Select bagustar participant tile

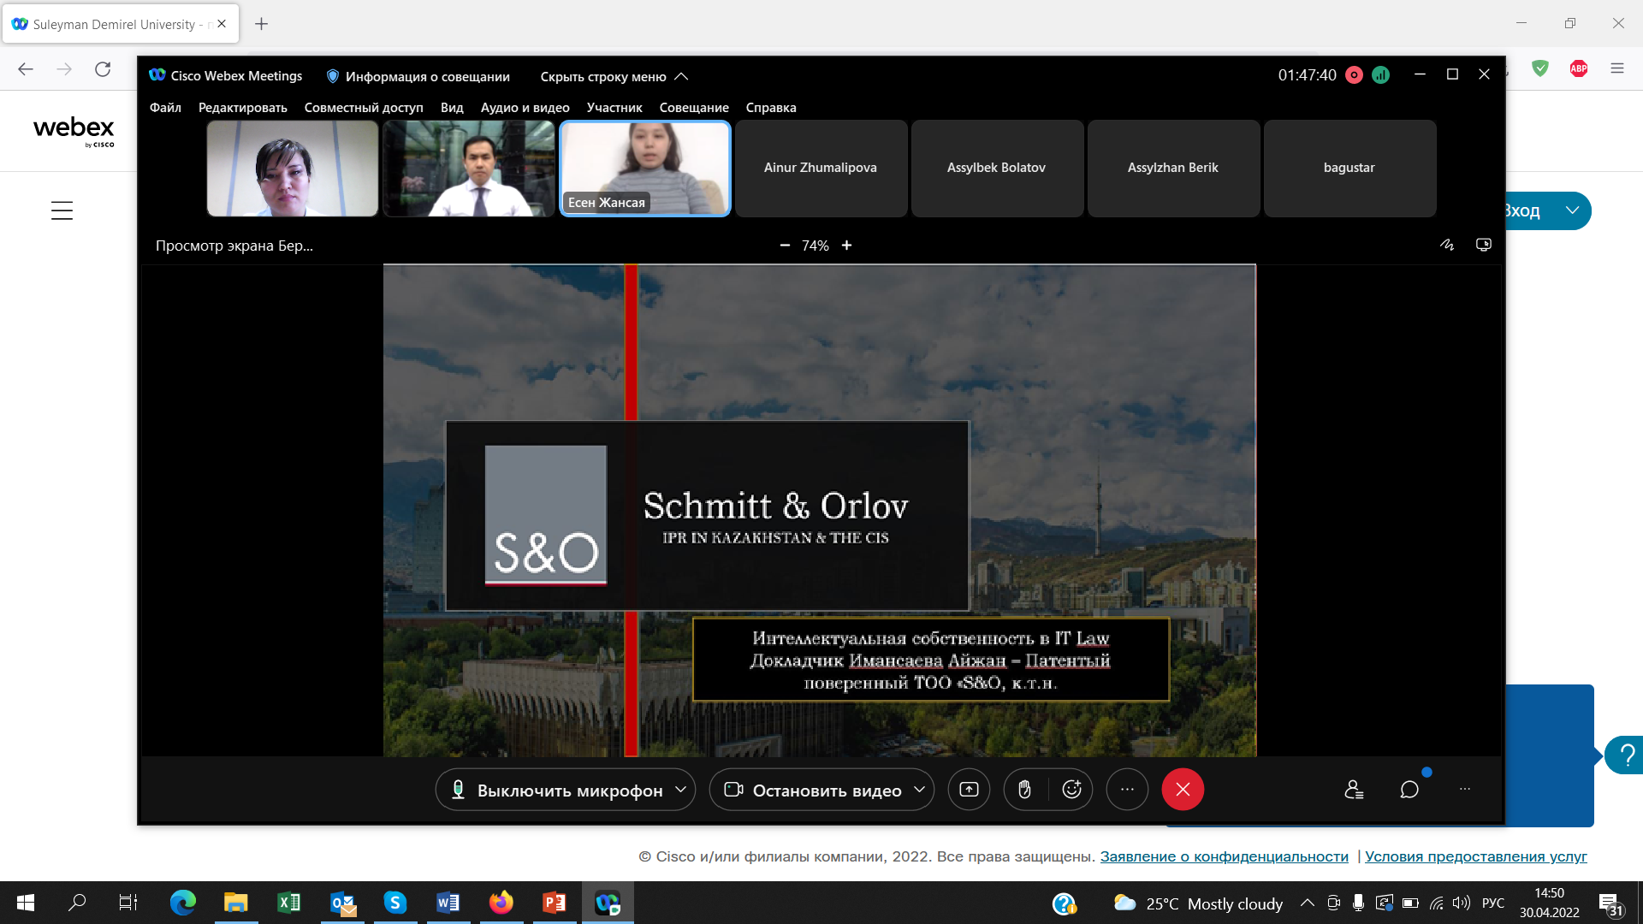(1349, 168)
